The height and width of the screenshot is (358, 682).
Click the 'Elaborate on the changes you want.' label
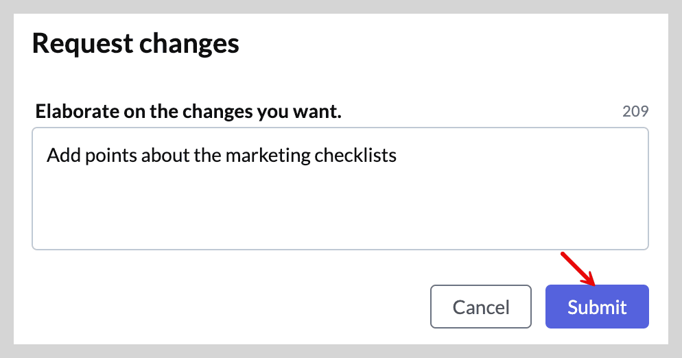click(188, 111)
